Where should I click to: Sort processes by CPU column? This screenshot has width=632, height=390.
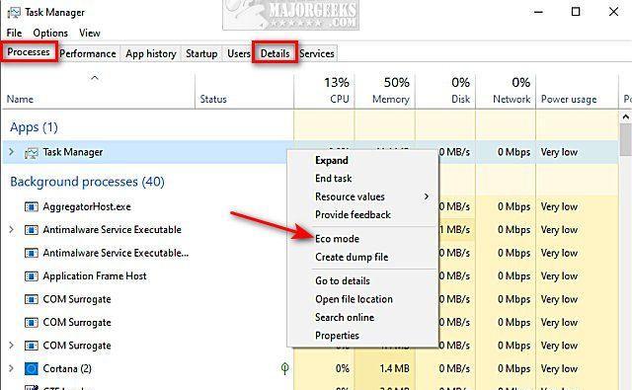pos(340,99)
